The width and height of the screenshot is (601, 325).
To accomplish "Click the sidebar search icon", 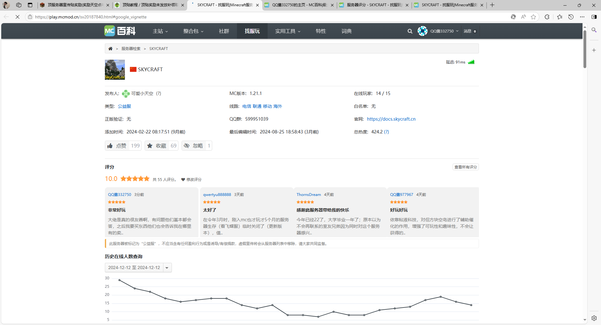I will 594,30.
